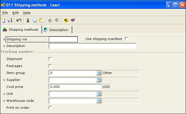Enable the Use shipping manifest checkbox
The image size is (186, 114).
click(x=127, y=39)
